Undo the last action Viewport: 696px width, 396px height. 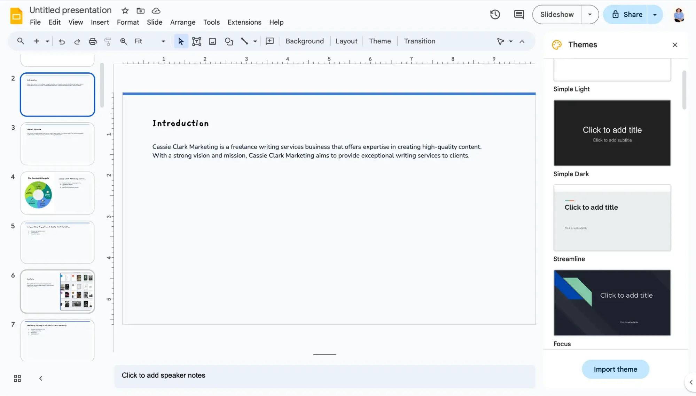click(x=62, y=41)
